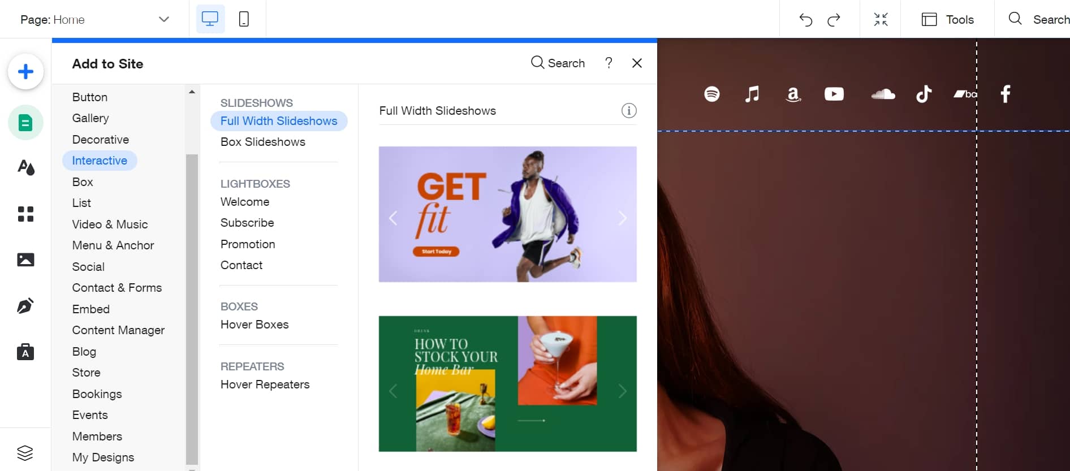The image size is (1070, 471).
Task: Open the Site Design text-and-drop icon
Action: coord(25,167)
